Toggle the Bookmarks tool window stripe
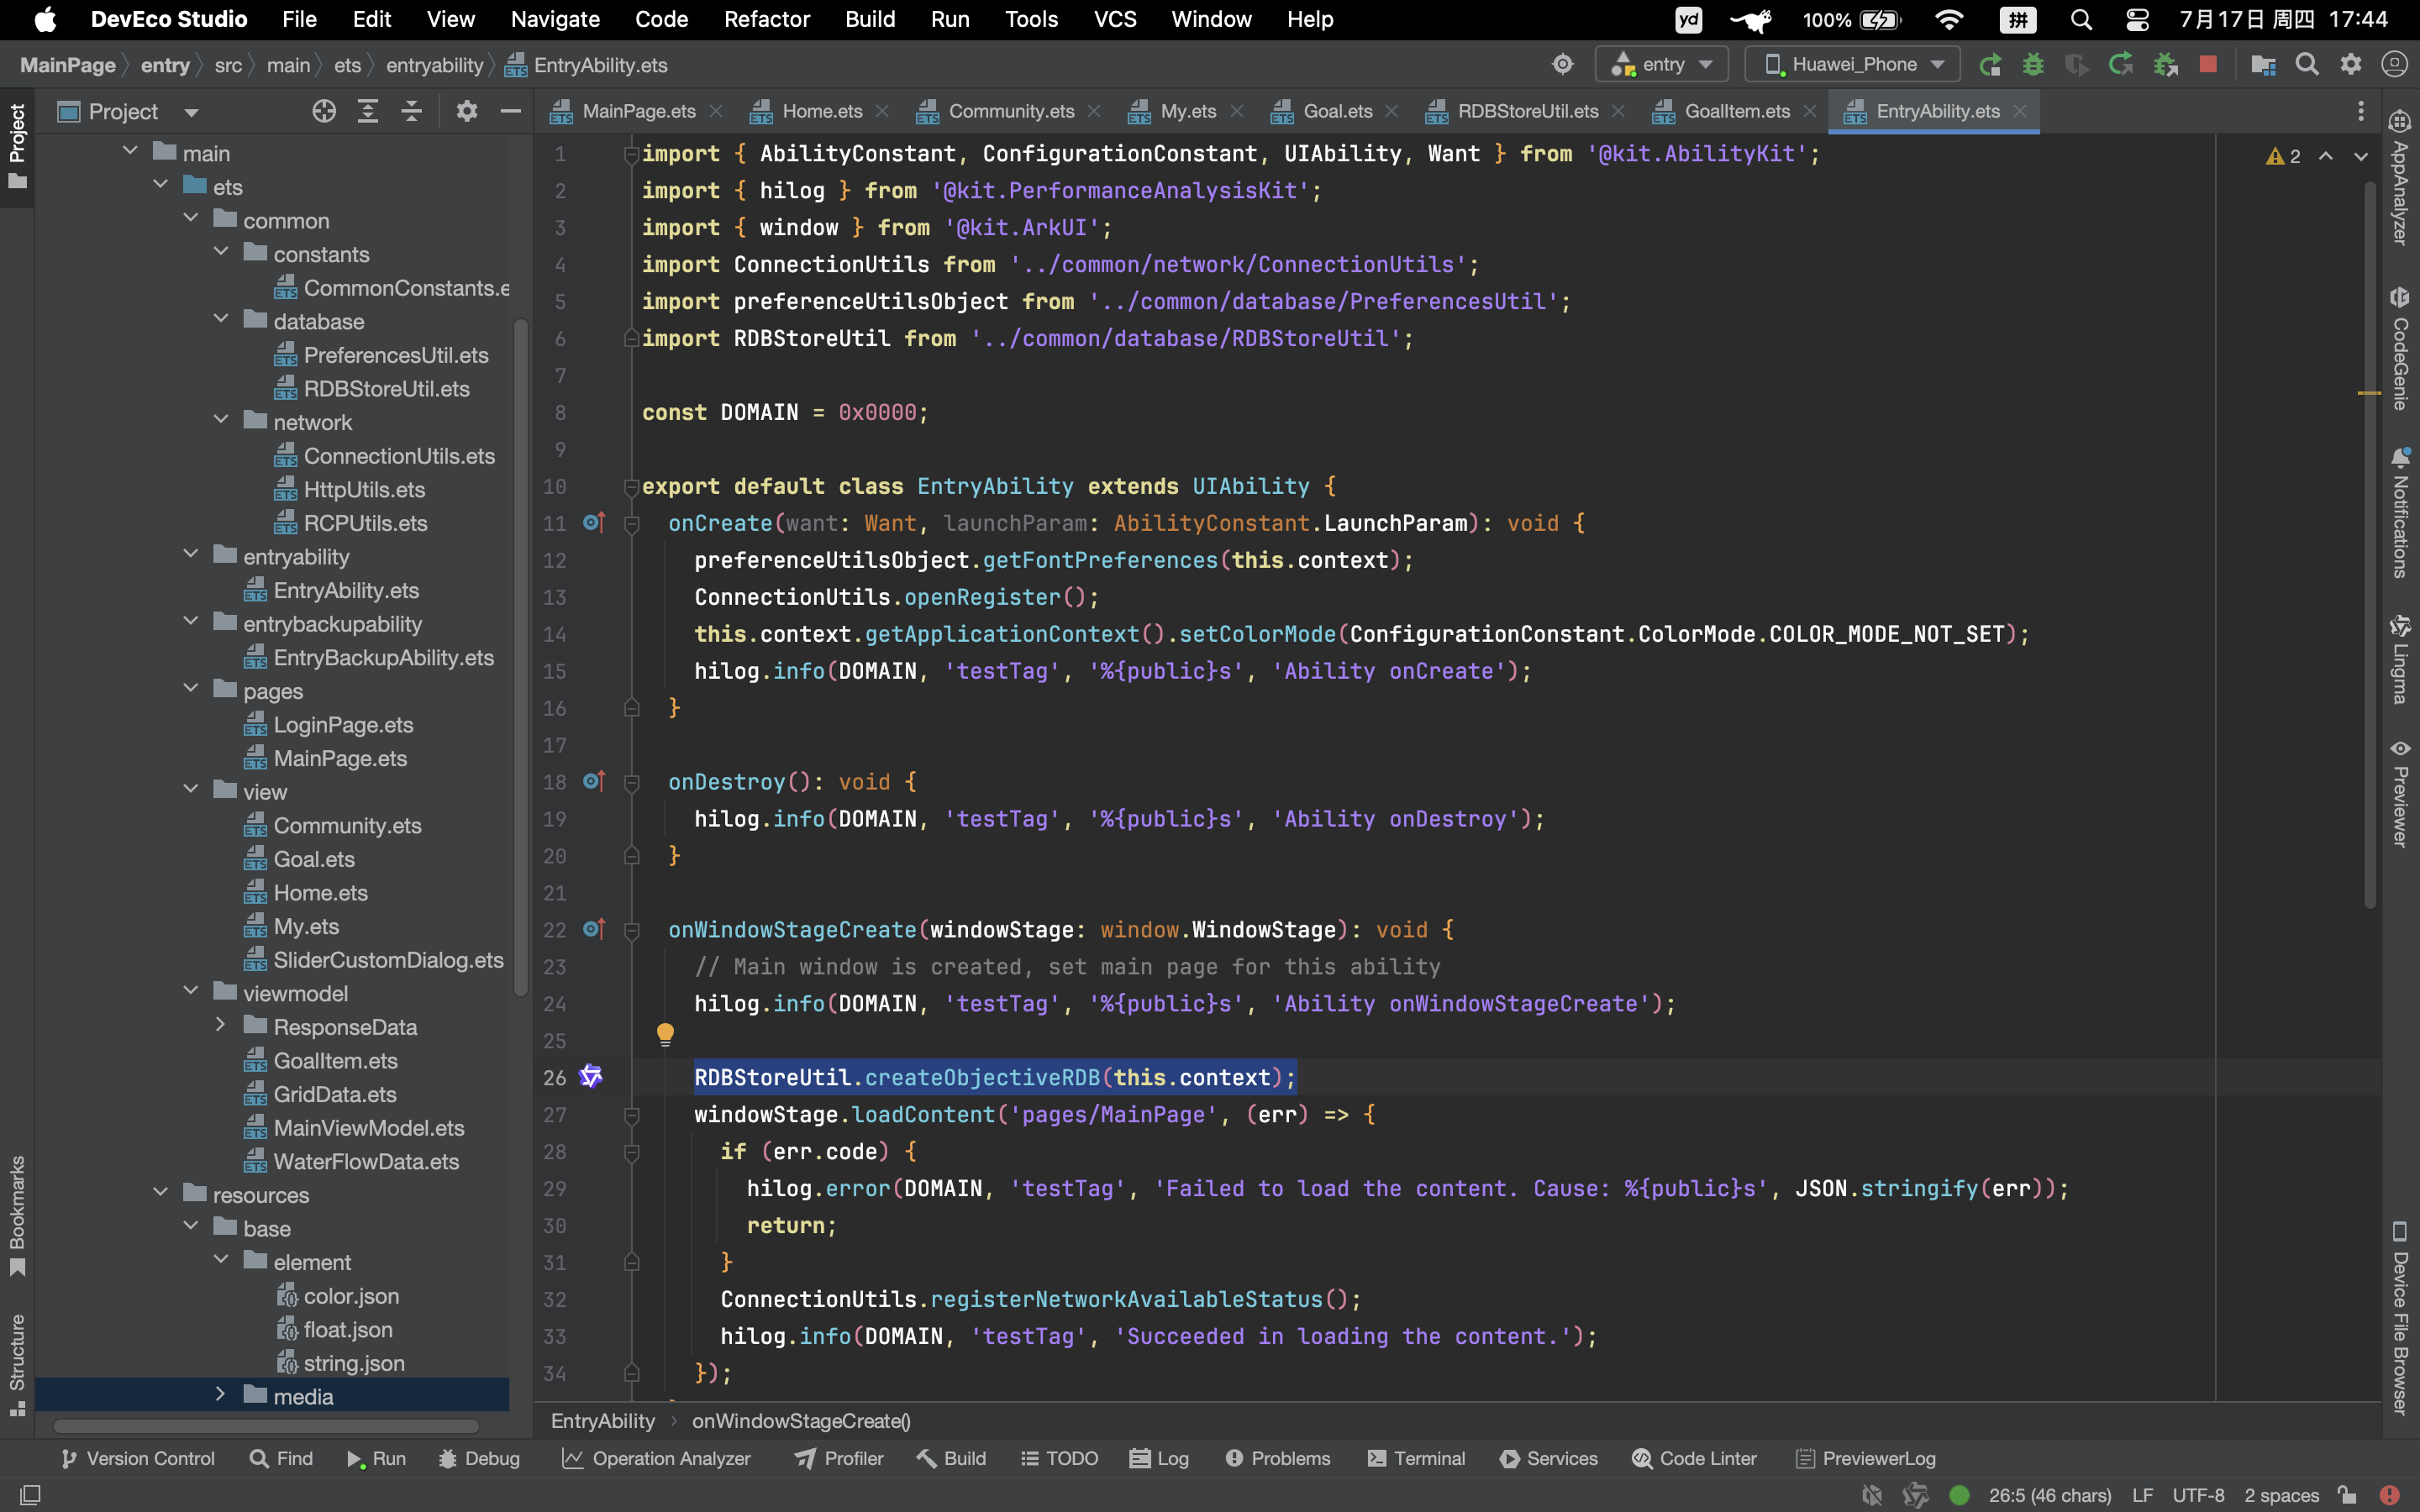Viewport: 2420px width, 1512px height. [x=17, y=1216]
